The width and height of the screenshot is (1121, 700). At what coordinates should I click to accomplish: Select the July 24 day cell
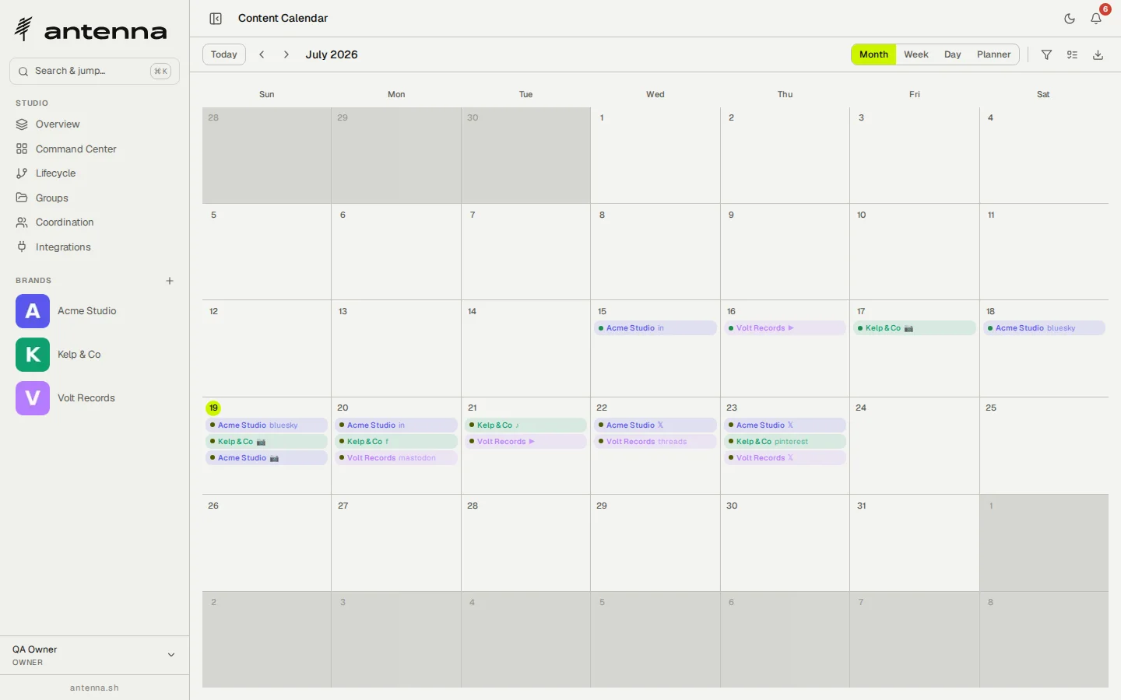[x=915, y=446]
